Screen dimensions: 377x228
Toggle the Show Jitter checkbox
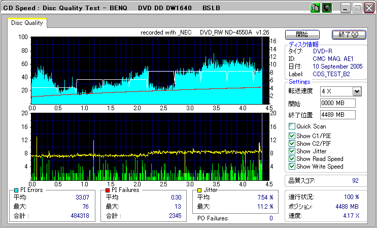click(292, 151)
